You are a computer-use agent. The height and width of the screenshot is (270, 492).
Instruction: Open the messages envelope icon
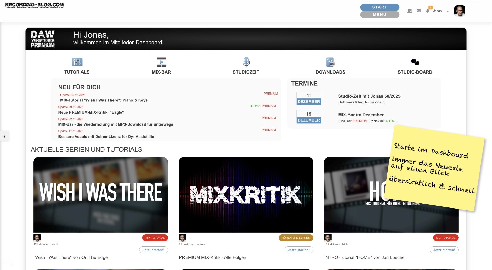(419, 11)
